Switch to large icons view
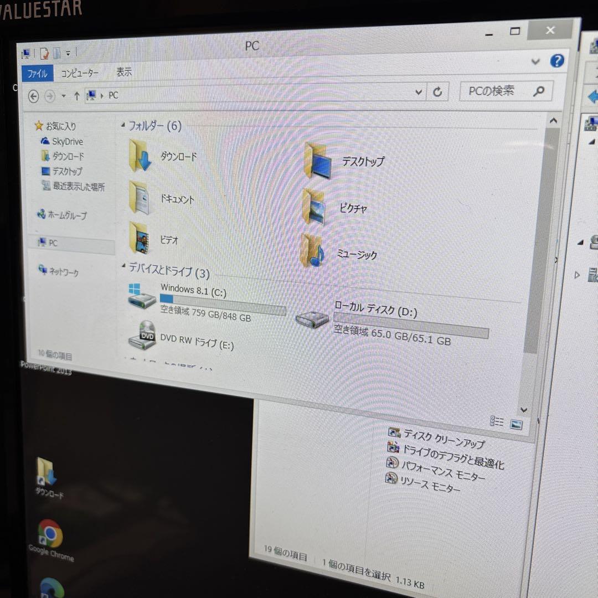598x598 pixels. pyautogui.click(x=516, y=424)
